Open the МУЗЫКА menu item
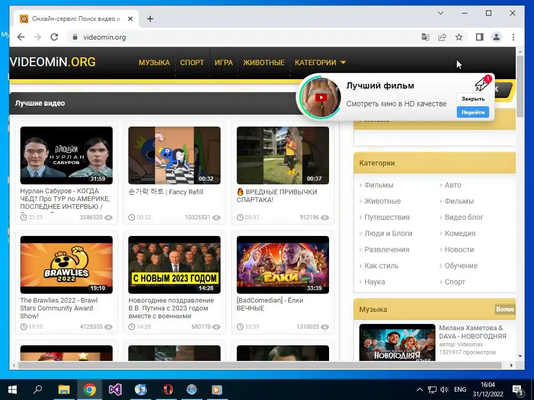534x400 pixels. pyautogui.click(x=154, y=63)
